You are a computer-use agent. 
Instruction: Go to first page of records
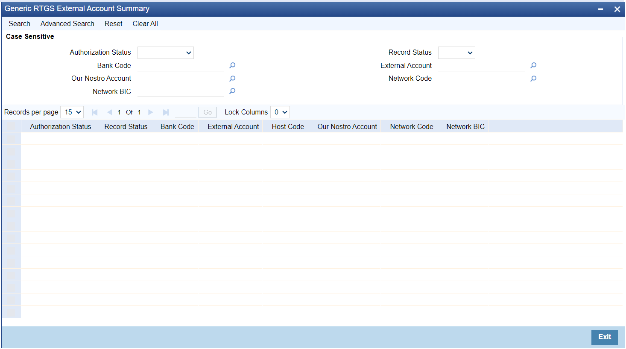pos(95,112)
